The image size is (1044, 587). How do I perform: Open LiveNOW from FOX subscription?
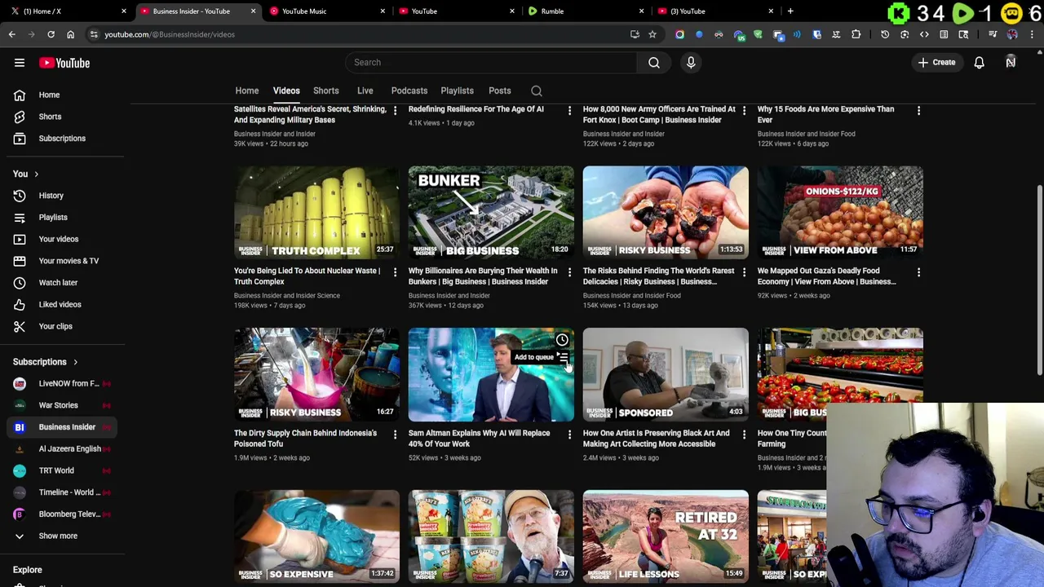pos(62,383)
